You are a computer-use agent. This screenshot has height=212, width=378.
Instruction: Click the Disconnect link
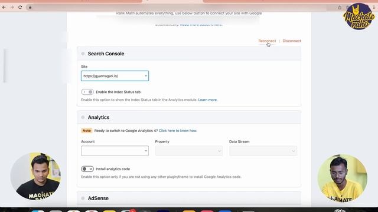coord(292,41)
